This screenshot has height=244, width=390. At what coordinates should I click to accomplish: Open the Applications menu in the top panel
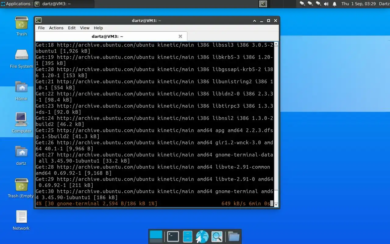[x=16, y=4]
